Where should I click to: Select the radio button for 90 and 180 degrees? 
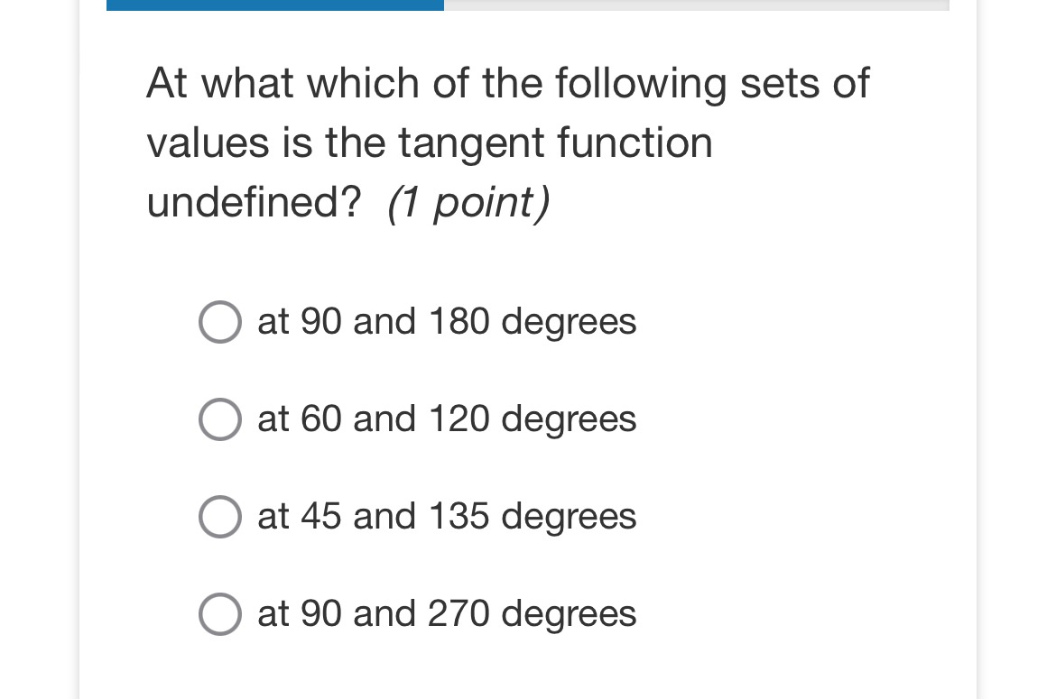[x=220, y=322]
